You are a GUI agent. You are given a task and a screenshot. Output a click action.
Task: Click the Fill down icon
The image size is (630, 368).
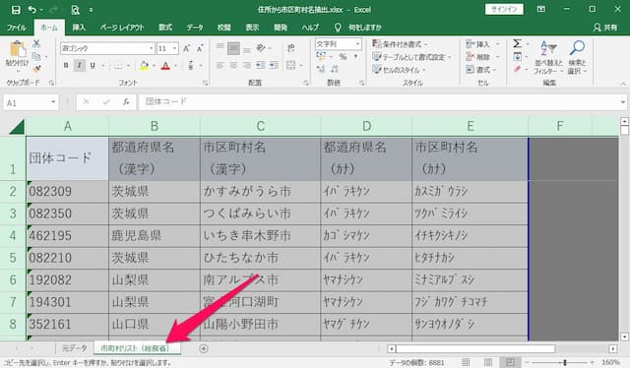(x=518, y=57)
